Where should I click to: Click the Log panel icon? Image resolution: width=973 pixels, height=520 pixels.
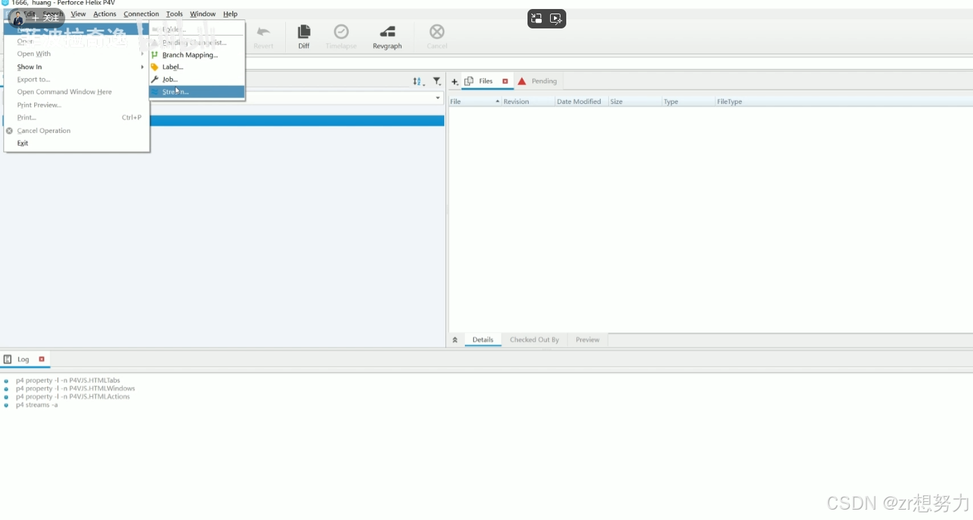click(8, 359)
